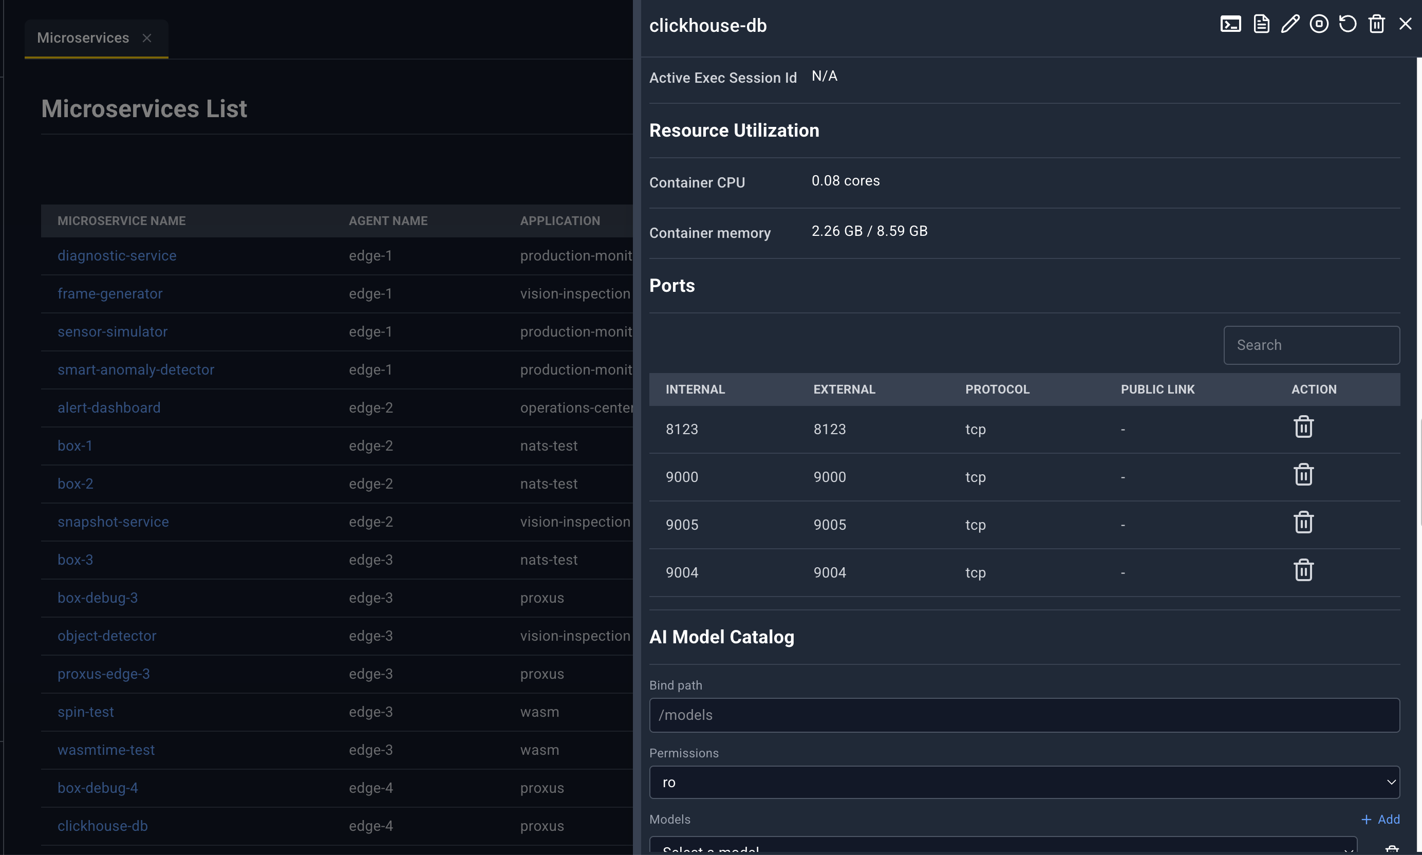This screenshot has width=1422, height=855.
Task: Open exec terminal for clickhouse-db
Action: pos(1230,24)
